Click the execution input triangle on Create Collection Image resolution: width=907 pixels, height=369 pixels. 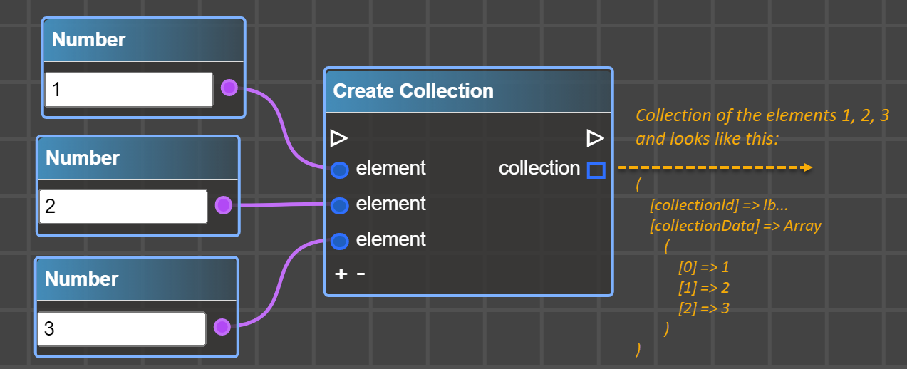point(339,138)
